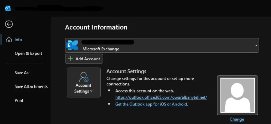The height and width of the screenshot is (124, 271).
Task: Click the Info home icon
Action: [9, 40]
